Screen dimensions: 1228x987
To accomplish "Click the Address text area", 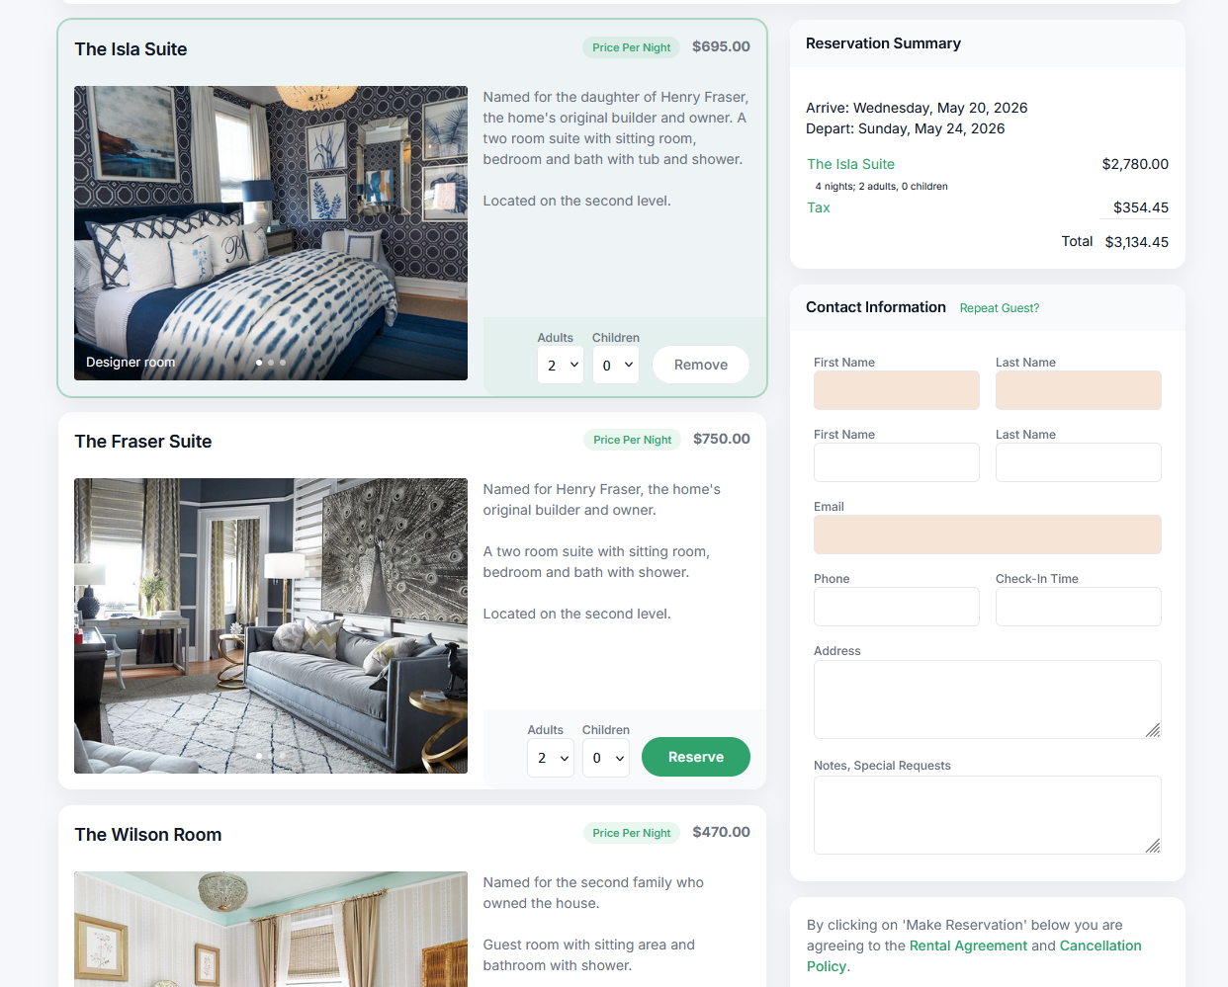I will coord(988,699).
